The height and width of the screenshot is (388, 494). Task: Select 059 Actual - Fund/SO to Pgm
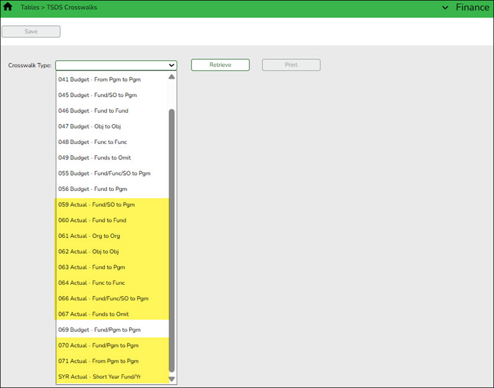96,205
